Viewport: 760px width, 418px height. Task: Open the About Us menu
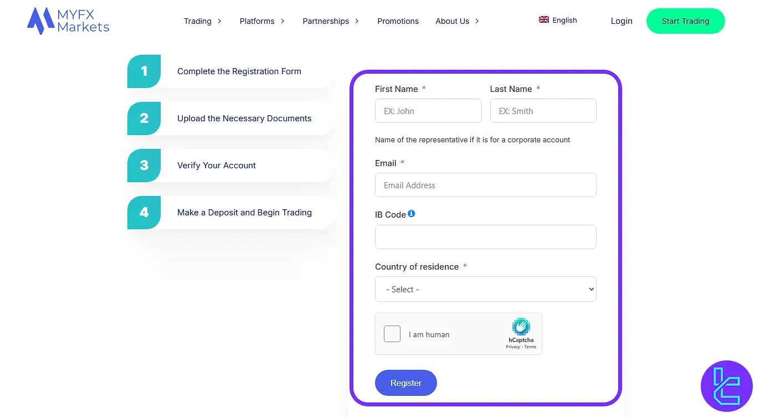pos(457,21)
